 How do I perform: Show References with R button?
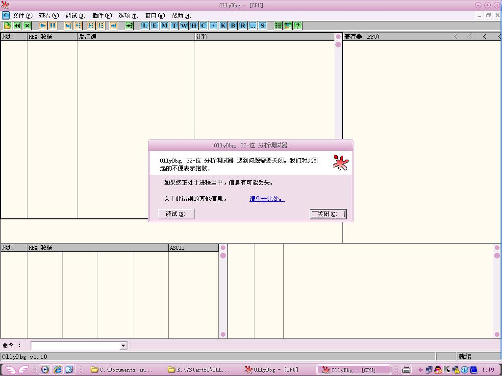[x=243, y=26]
